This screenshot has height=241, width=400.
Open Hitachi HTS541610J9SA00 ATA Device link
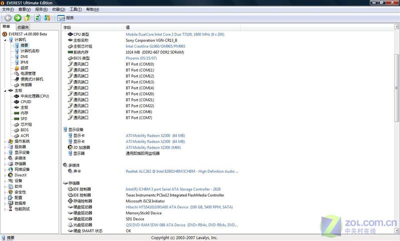[x=179, y=207]
